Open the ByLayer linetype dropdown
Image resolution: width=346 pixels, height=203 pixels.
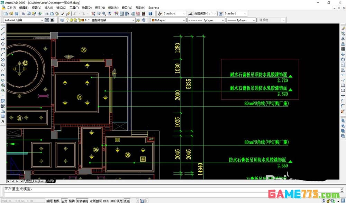pyautogui.click(x=223, y=20)
